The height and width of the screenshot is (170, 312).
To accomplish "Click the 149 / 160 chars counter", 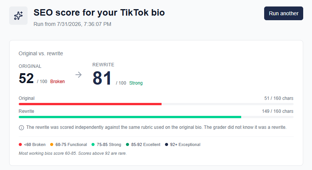I will coord(278,111).
